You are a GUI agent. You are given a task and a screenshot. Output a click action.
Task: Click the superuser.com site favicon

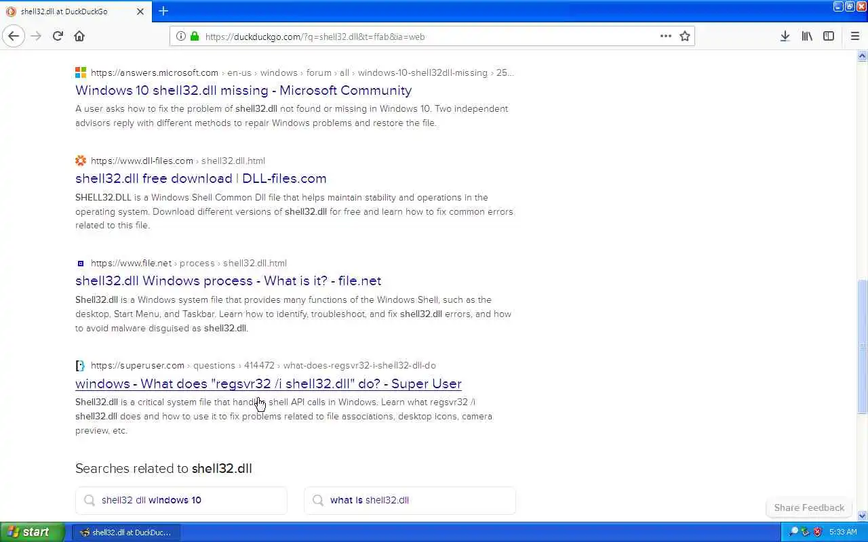(81, 365)
